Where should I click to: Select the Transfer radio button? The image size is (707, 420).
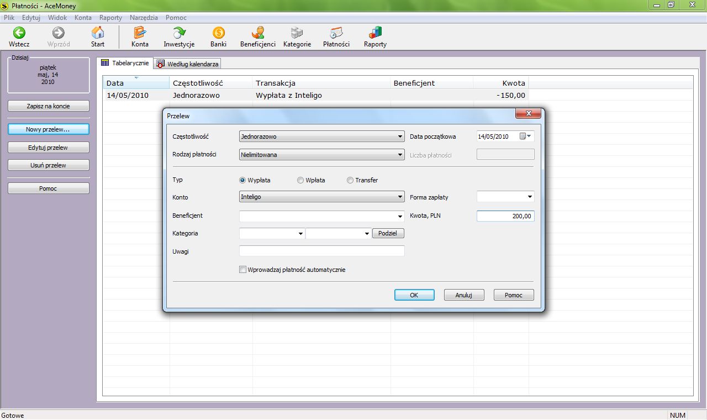(350, 180)
